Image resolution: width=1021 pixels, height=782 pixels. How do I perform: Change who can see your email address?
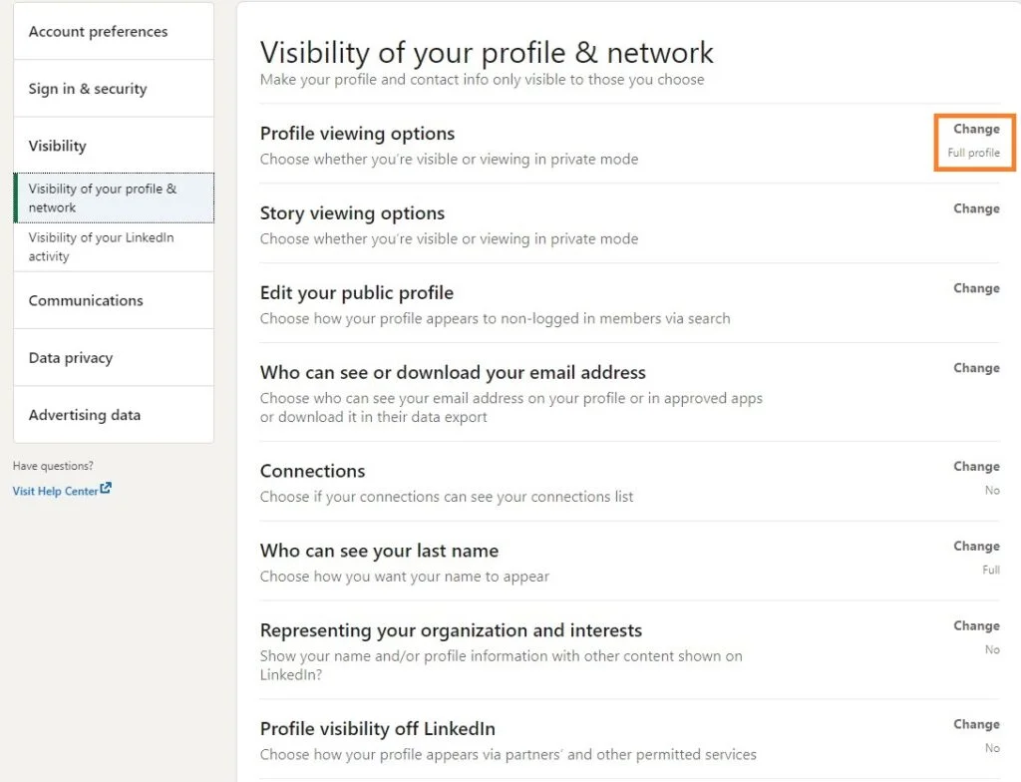click(x=976, y=368)
